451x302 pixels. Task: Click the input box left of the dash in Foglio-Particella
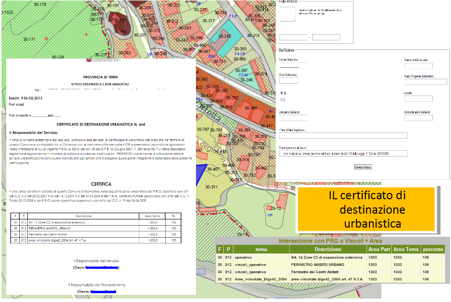pyautogui.click(x=293, y=37)
